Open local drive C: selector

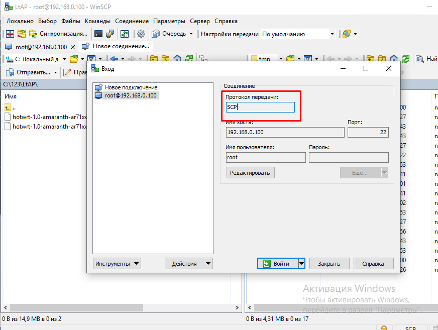[x=36, y=59]
